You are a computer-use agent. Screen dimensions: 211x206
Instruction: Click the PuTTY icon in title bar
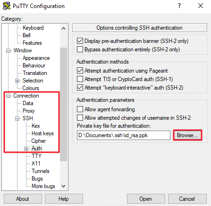7,6
